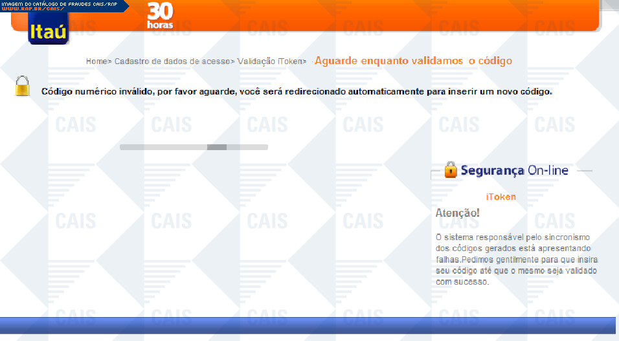The image size is (619, 341).
Task: Click the orange header banner
Action: click(388, 16)
